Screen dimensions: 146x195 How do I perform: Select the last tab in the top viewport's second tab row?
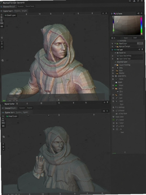24,11
